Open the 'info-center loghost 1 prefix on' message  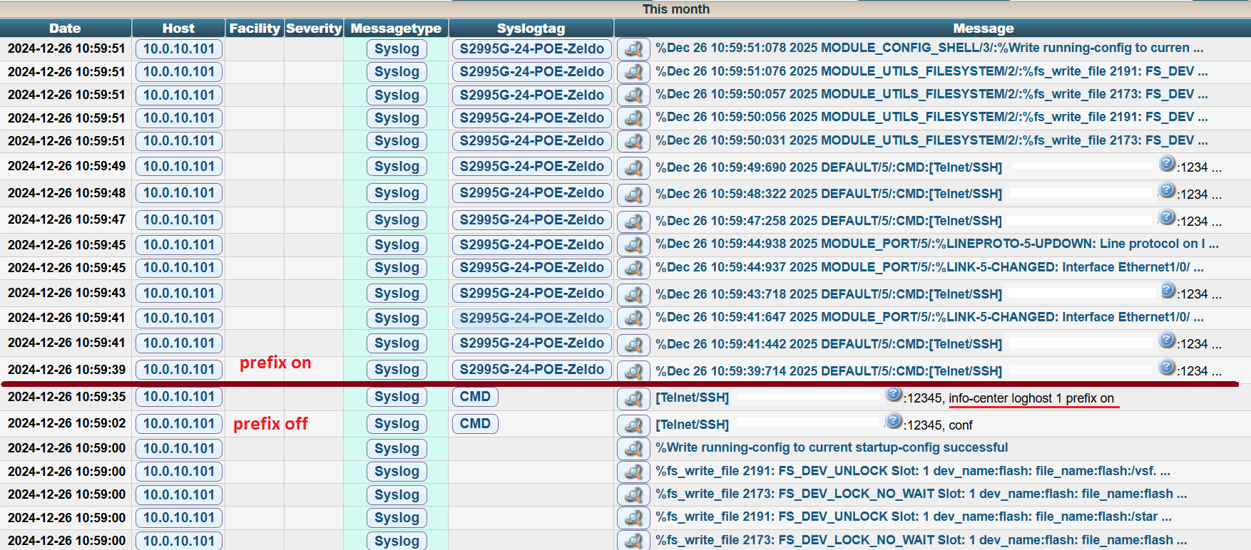tap(1031, 398)
